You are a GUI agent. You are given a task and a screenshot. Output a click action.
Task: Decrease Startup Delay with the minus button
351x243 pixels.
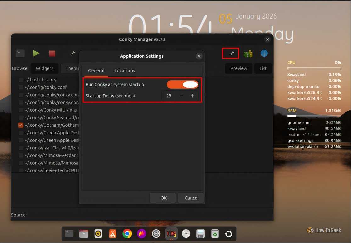click(x=181, y=95)
